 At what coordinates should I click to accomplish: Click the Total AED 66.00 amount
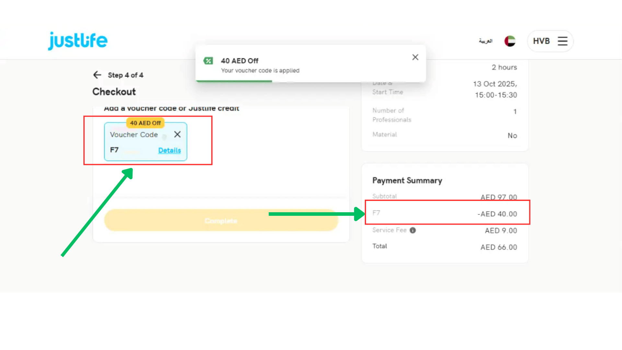[x=499, y=247]
